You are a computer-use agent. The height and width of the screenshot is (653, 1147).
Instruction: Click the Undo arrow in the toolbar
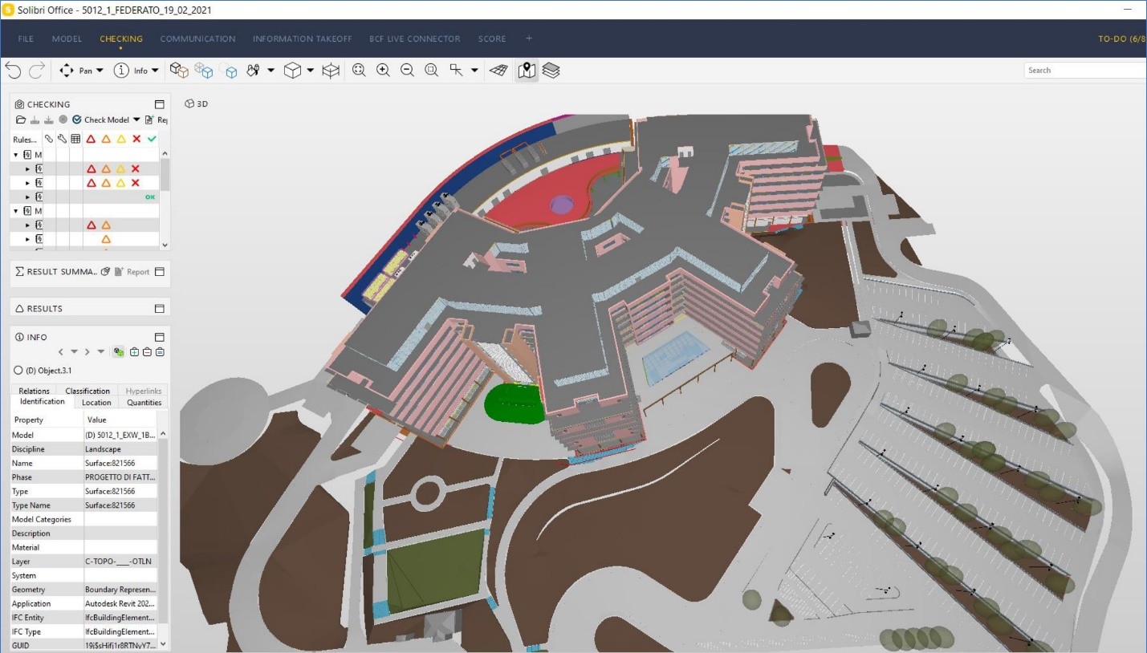click(13, 71)
